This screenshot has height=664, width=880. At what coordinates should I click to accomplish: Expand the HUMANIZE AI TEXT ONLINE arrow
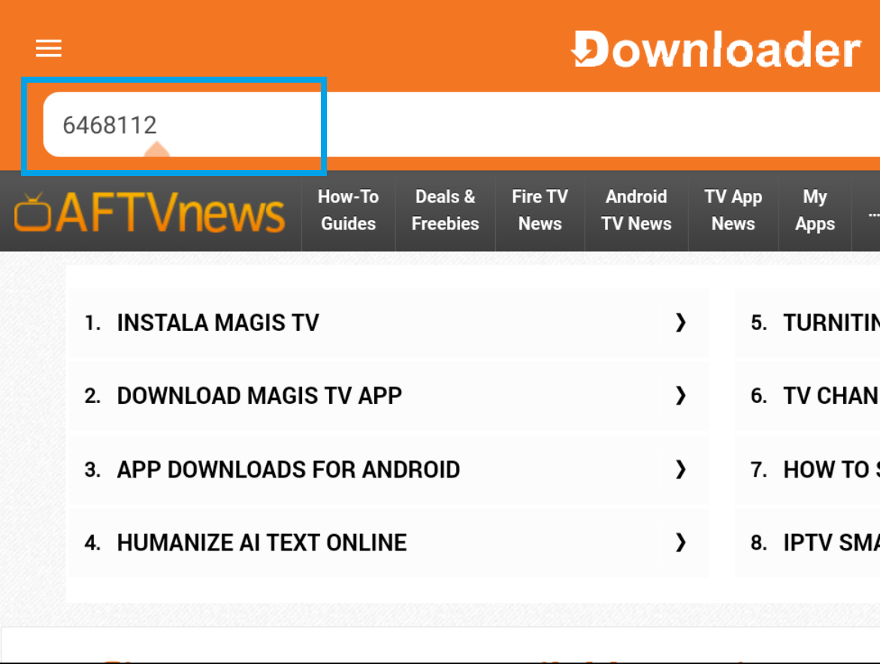680,542
